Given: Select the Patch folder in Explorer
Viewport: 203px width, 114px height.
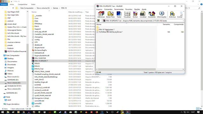Looking at the screenshot, I should [x=37, y=26].
